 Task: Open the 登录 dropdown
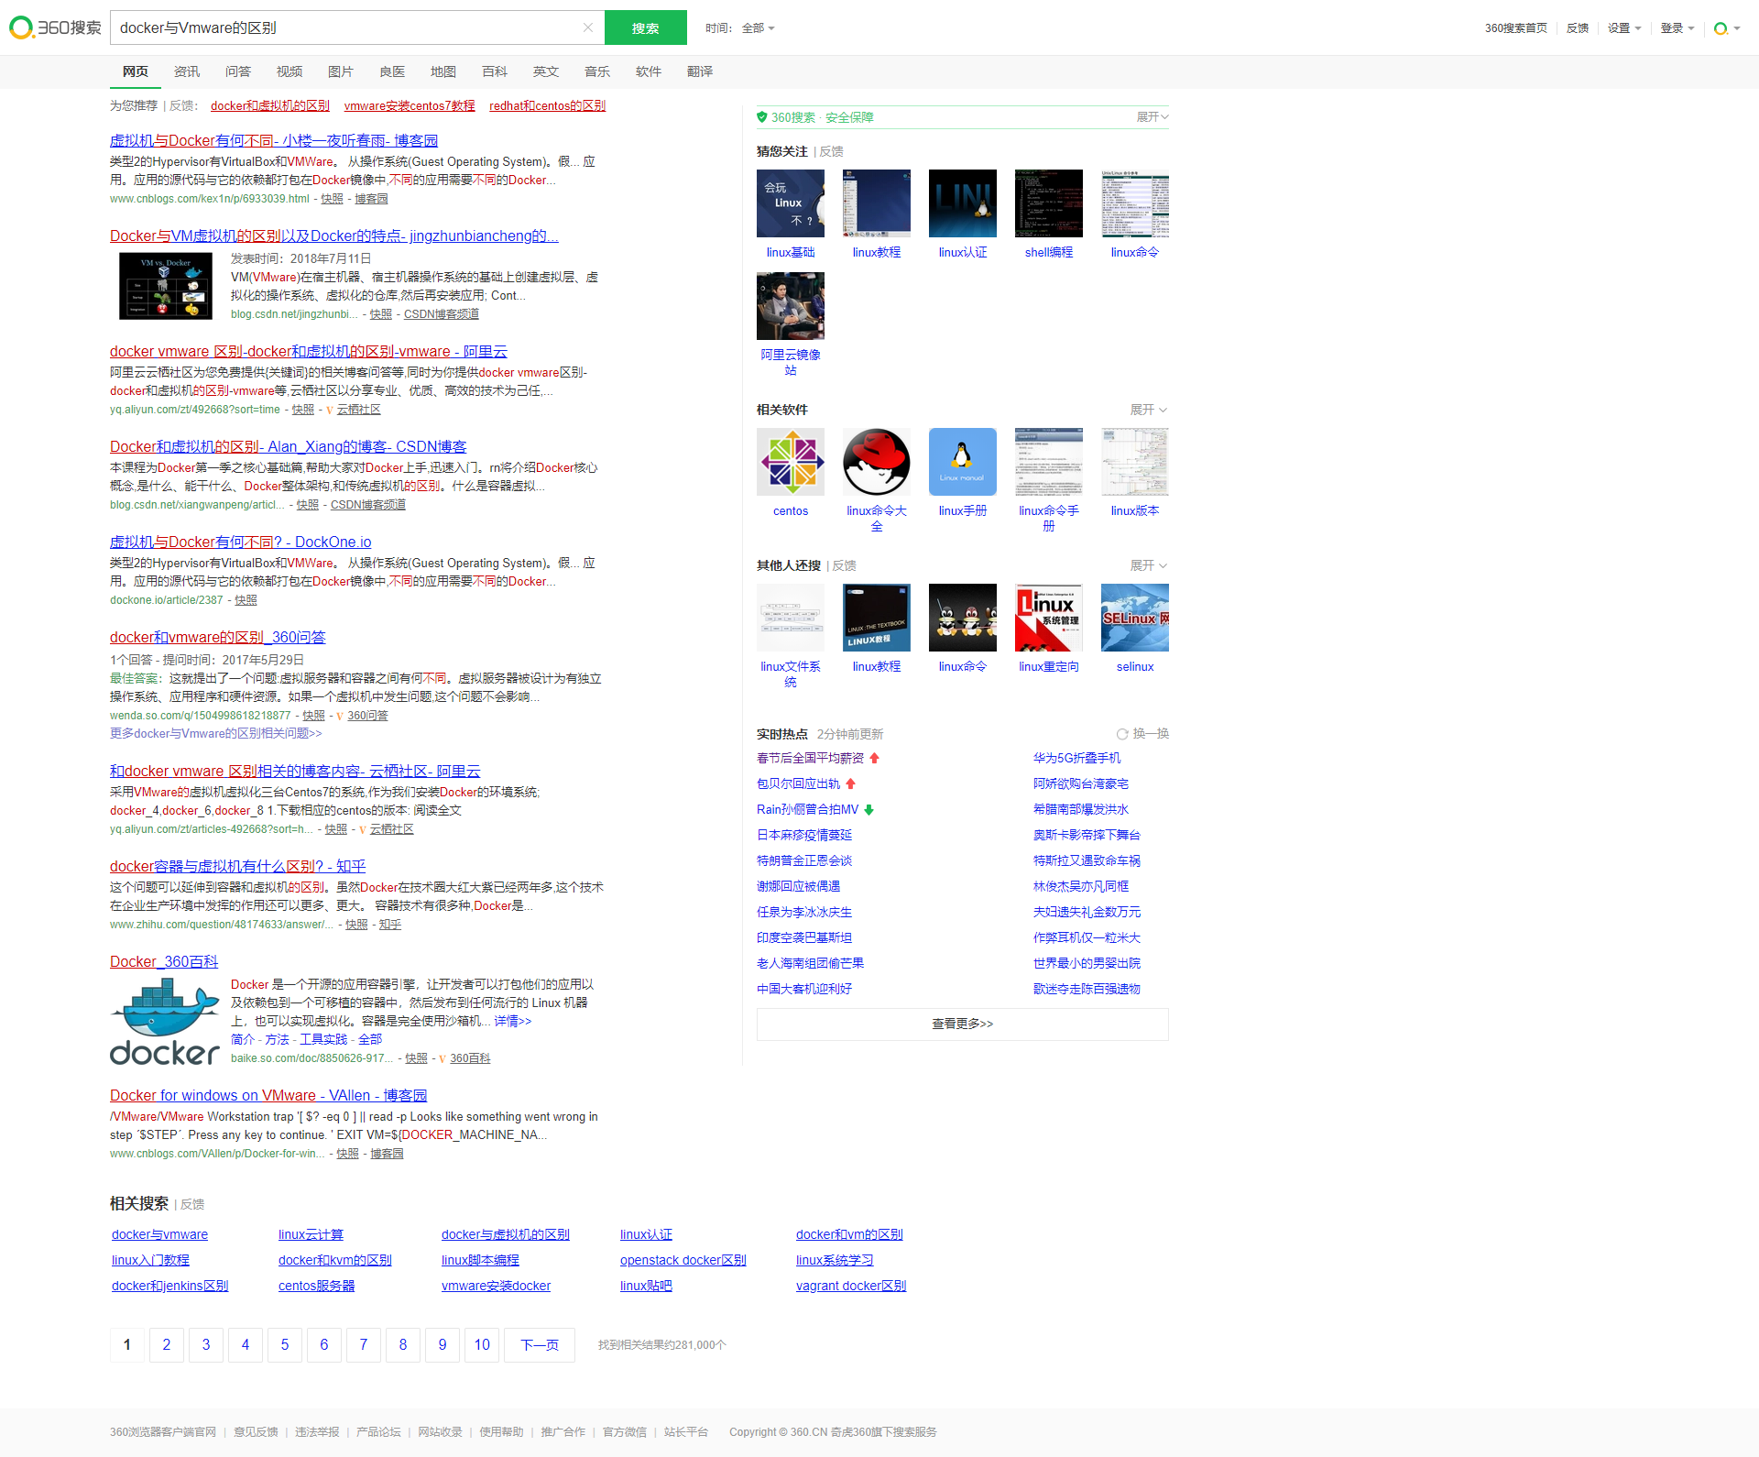pyautogui.click(x=1677, y=28)
